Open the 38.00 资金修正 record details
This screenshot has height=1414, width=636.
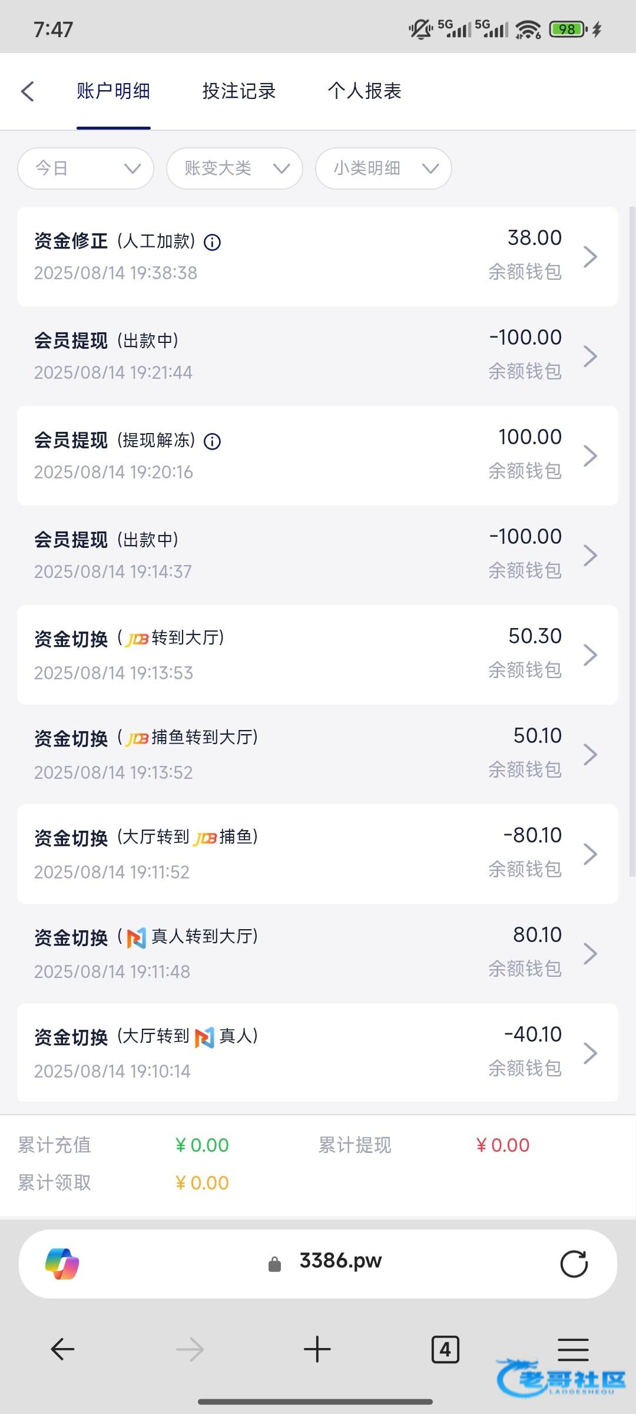point(317,256)
